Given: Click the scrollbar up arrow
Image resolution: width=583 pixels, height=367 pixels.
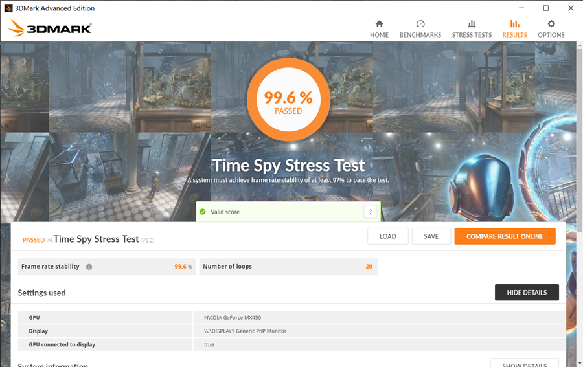Looking at the screenshot, I should [x=580, y=45].
